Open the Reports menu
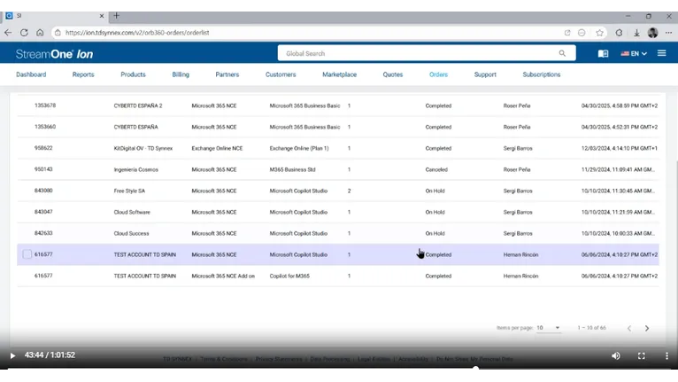This screenshot has height=382, width=678. (x=83, y=74)
